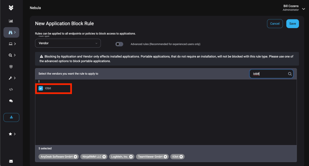Expand the search menu chevron in the sidebar
The image size is (309, 166).
15,55
